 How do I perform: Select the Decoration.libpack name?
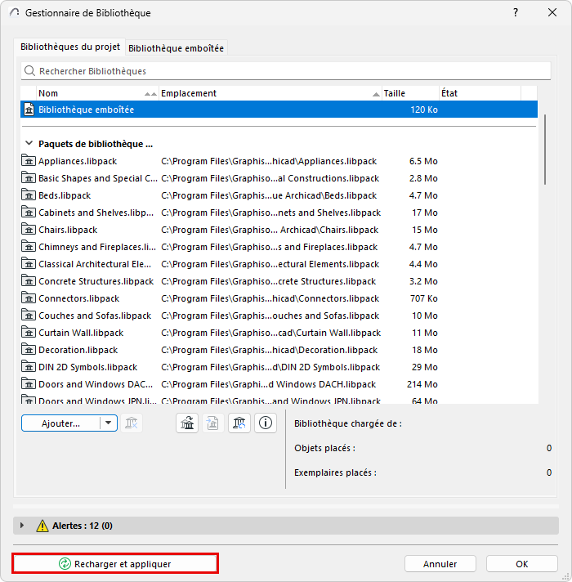tap(78, 350)
